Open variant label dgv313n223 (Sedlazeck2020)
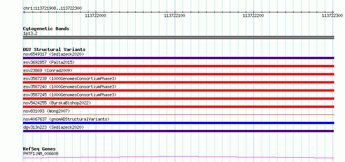Image resolution: width=345 pixels, height=162 pixels. pos(53,127)
